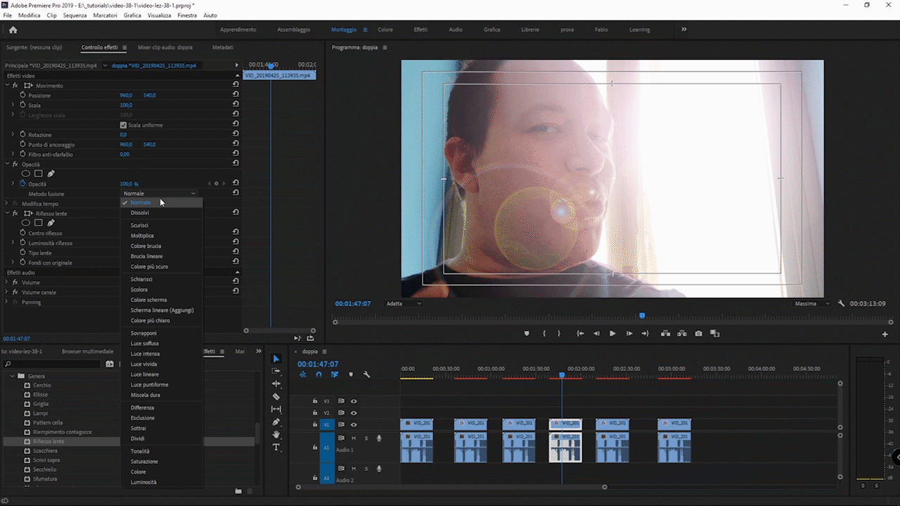
Task: Choose Moltiplica from the blend mode list
Action: [x=142, y=235]
